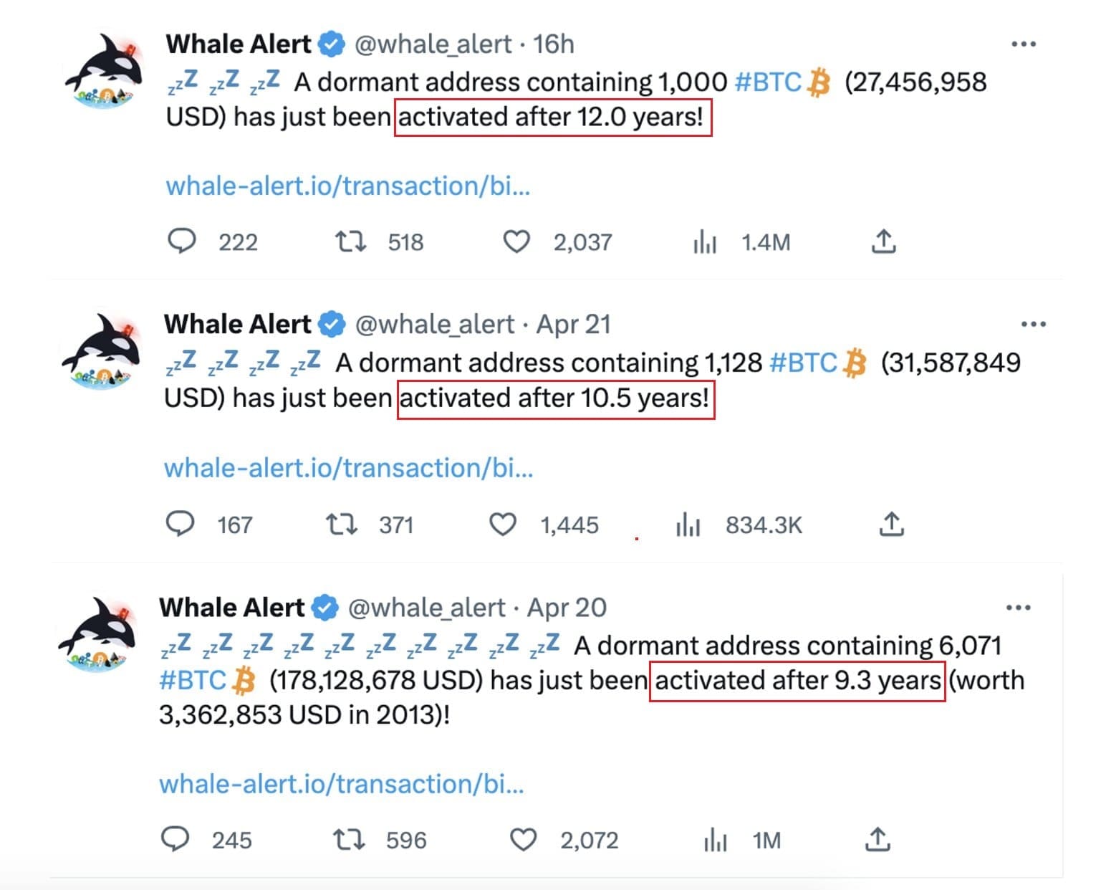View analytics of the 834.3K views tweet
This screenshot has height=890, width=1106.
click(688, 525)
